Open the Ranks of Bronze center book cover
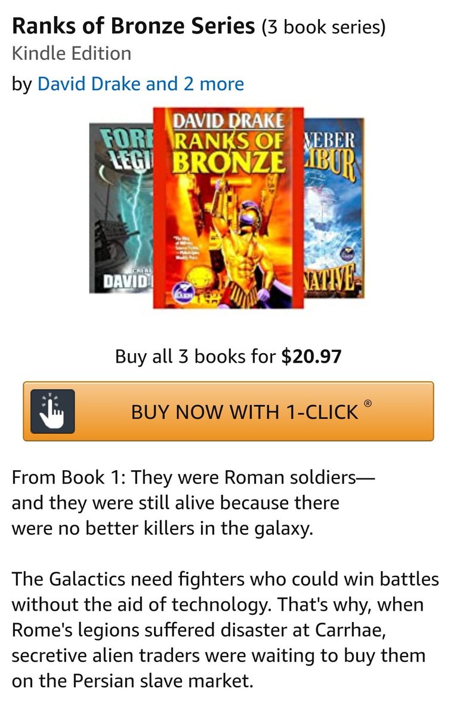Screen dimensions: 457x717 pyautogui.click(x=229, y=208)
